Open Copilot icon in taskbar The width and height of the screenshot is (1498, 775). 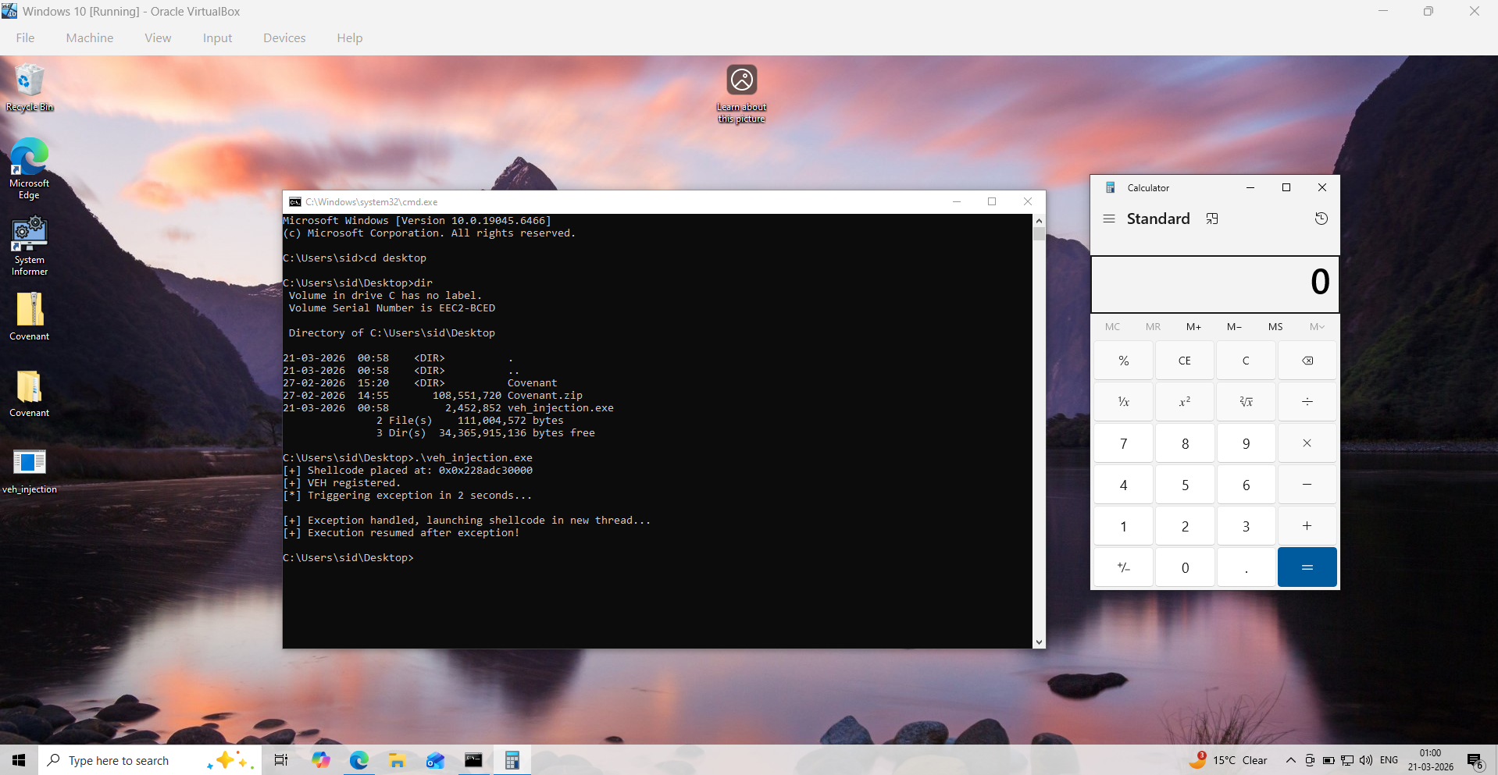320,760
